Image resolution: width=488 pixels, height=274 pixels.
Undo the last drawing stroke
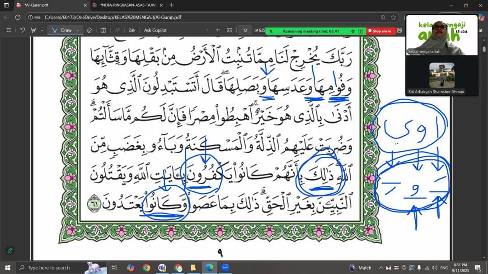pyautogui.click(x=23, y=30)
